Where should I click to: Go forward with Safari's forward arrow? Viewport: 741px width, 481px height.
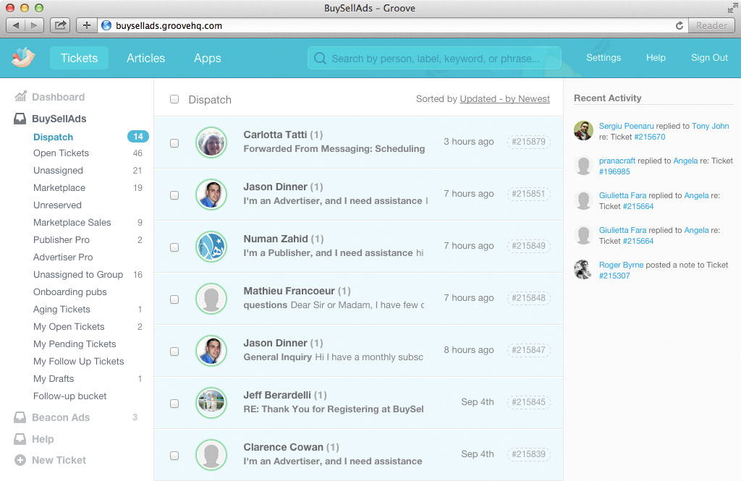click(x=34, y=25)
